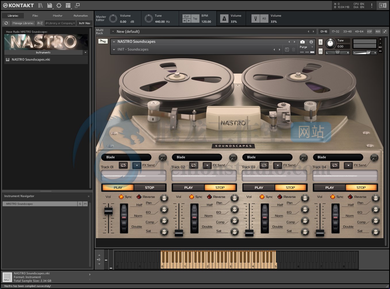Save the snapshot with the save icon
The image size is (390, 289).
pyautogui.click(x=287, y=49)
